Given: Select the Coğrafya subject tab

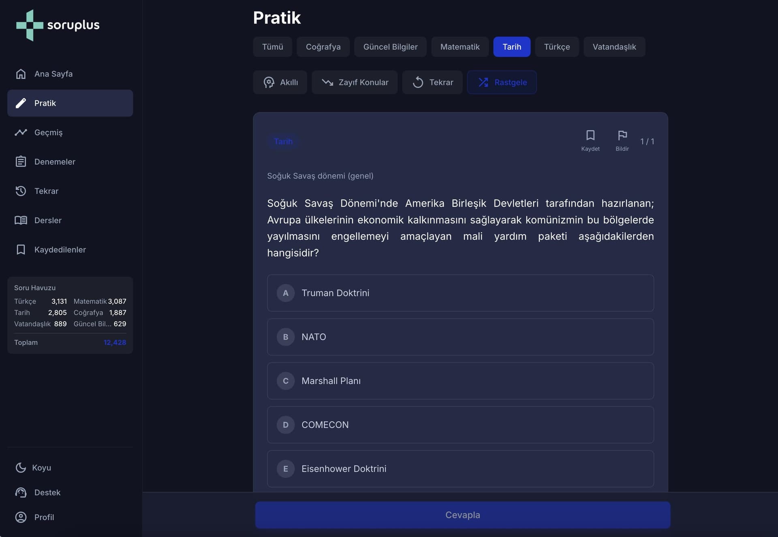Looking at the screenshot, I should tap(323, 47).
